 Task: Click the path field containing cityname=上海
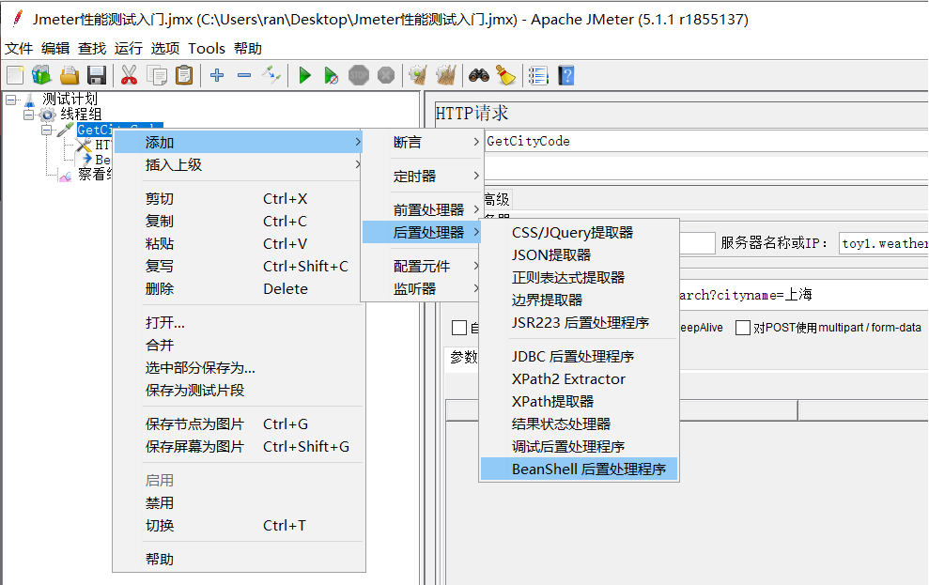pos(803,295)
